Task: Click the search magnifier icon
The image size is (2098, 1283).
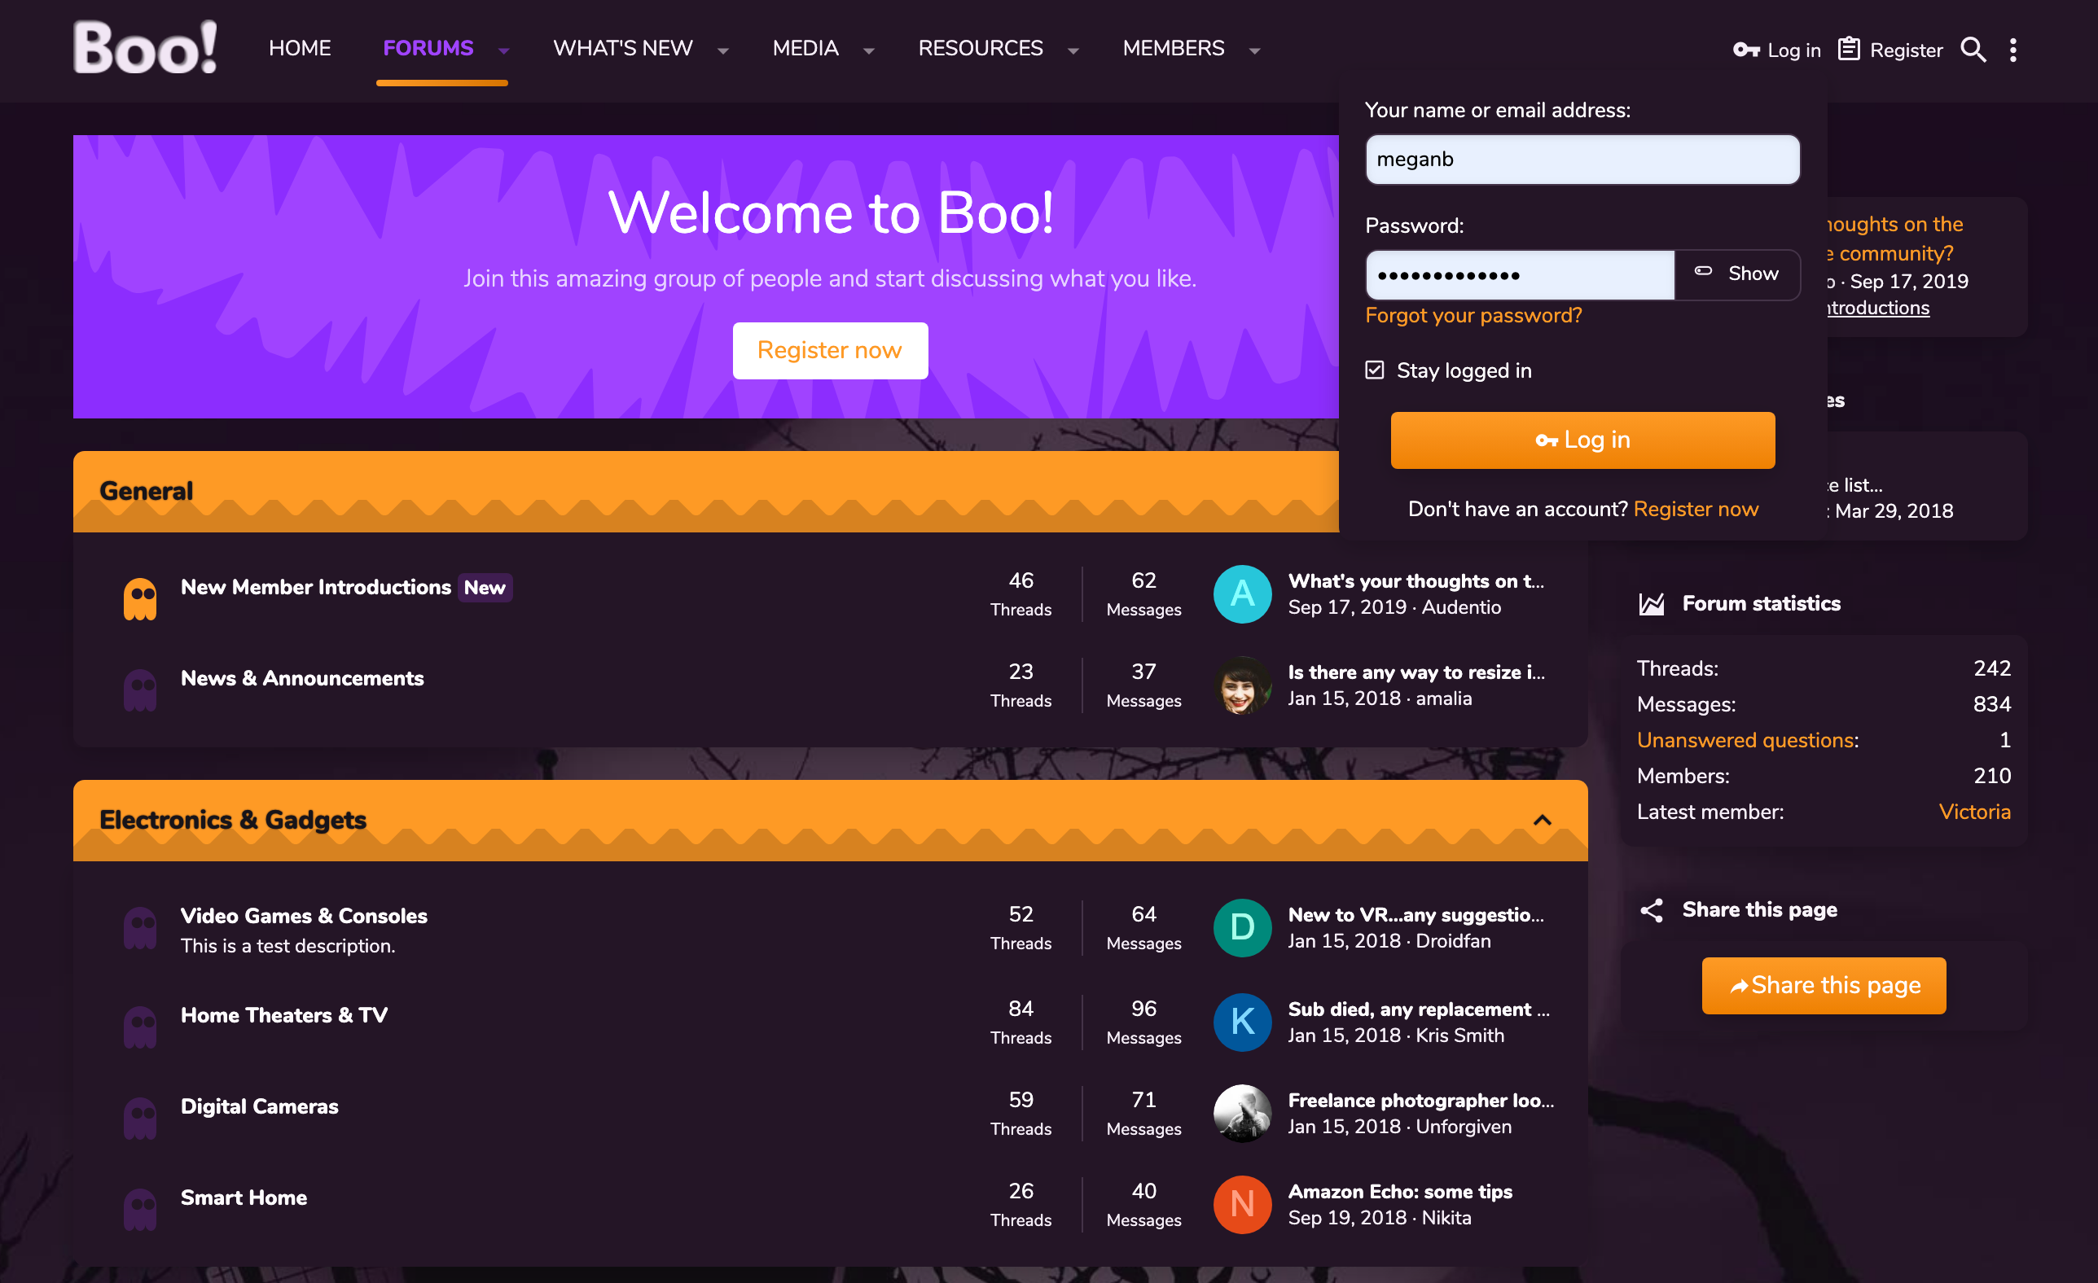Action: [x=1972, y=50]
